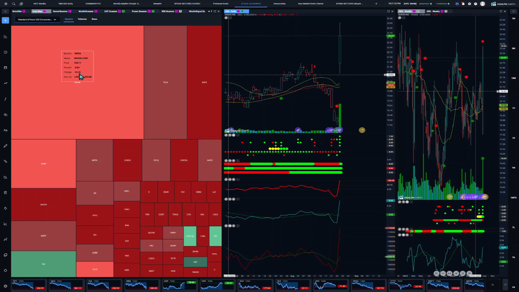Add a new mini chart tile

click(493, 285)
